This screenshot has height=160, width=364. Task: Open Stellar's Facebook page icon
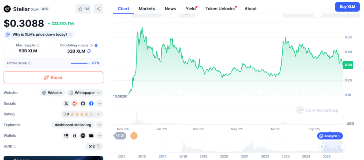pos(91,103)
